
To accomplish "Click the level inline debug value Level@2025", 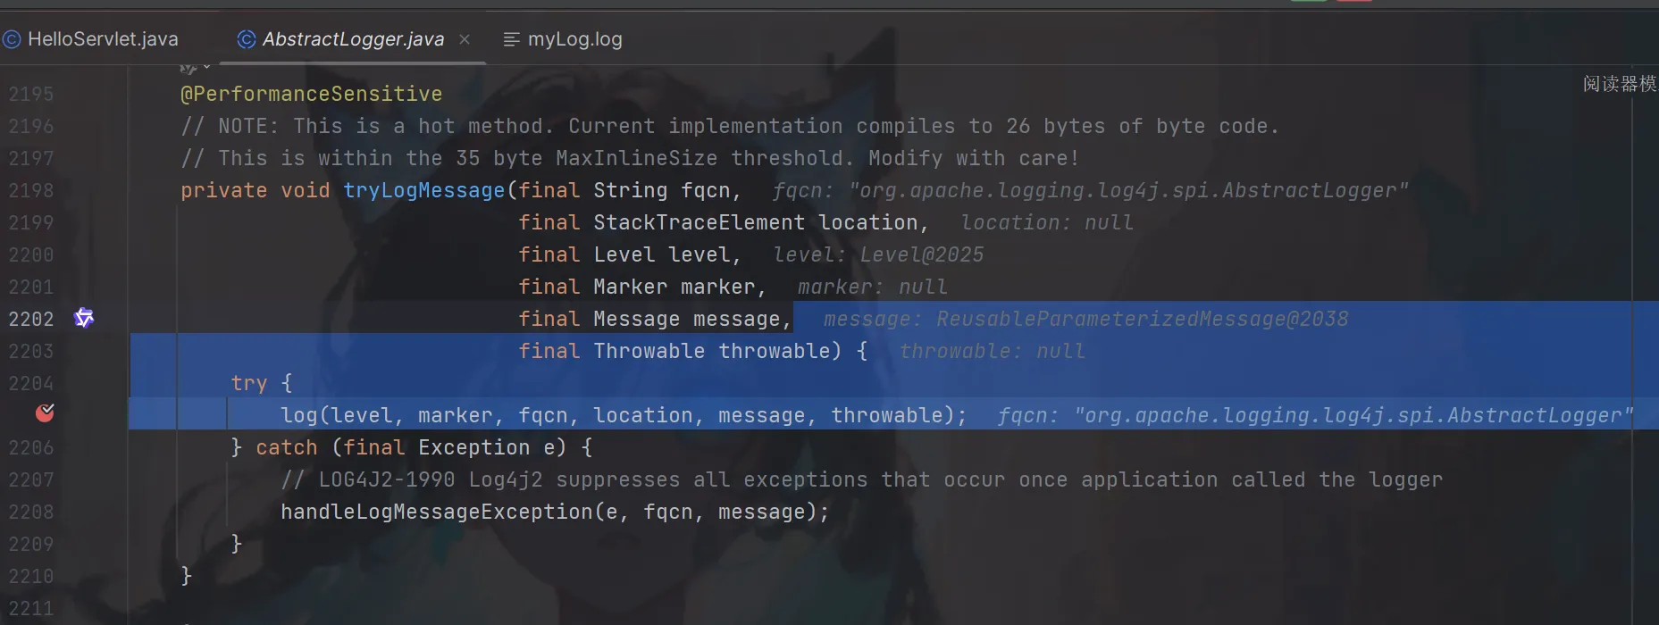I will click(x=922, y=254).
